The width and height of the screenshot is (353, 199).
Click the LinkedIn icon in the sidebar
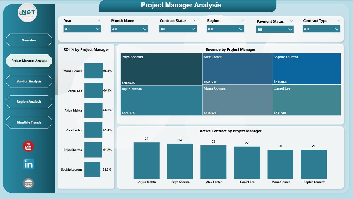point(28,164)
